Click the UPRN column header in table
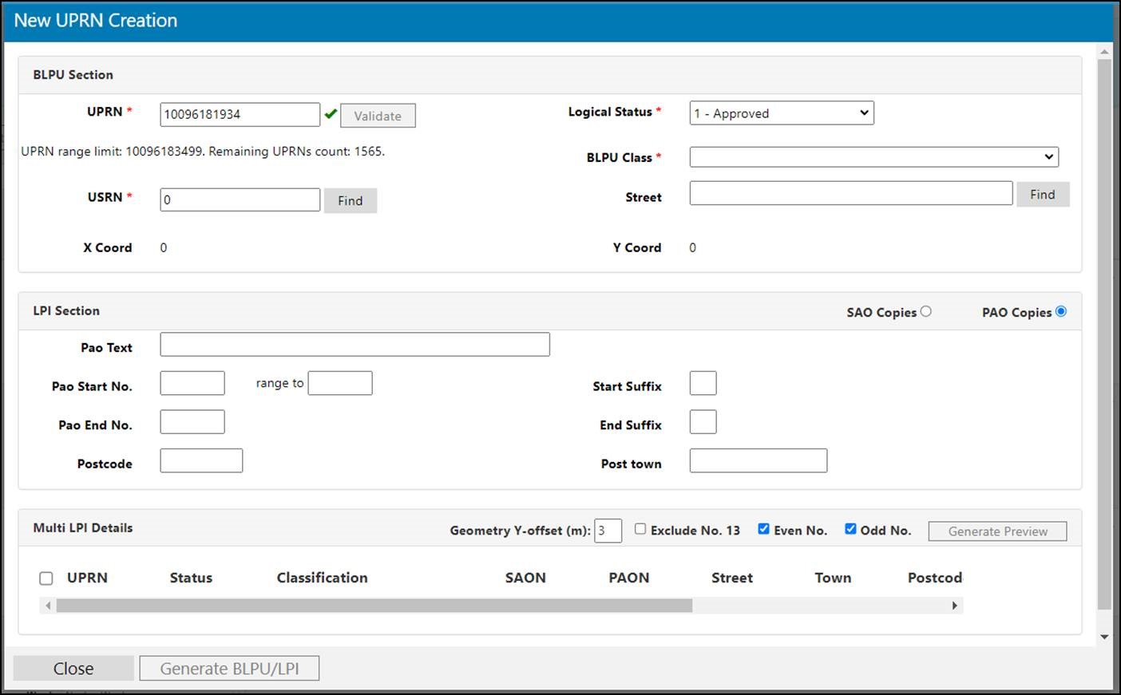1121x695 pixels. click(x=87, y=578)
